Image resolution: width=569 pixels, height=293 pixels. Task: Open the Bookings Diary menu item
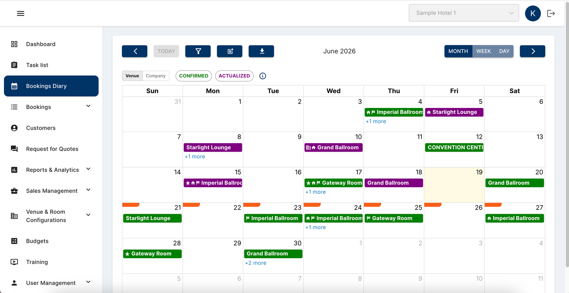click(x=51, y=86)
